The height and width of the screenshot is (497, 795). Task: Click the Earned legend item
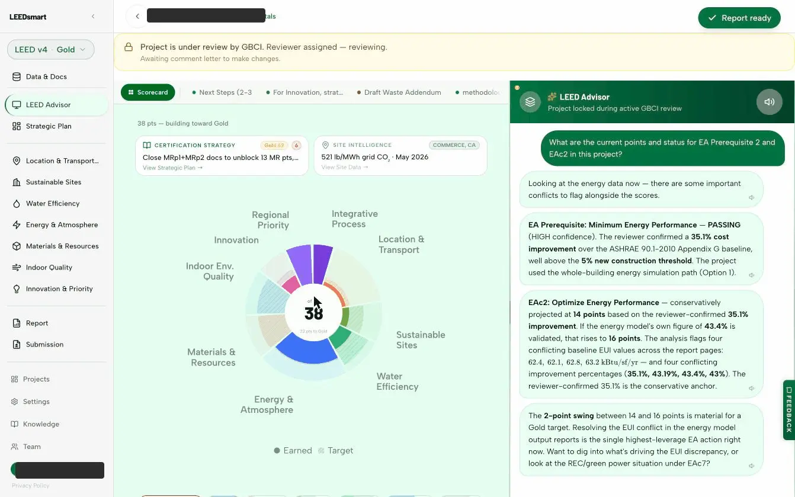293,451
